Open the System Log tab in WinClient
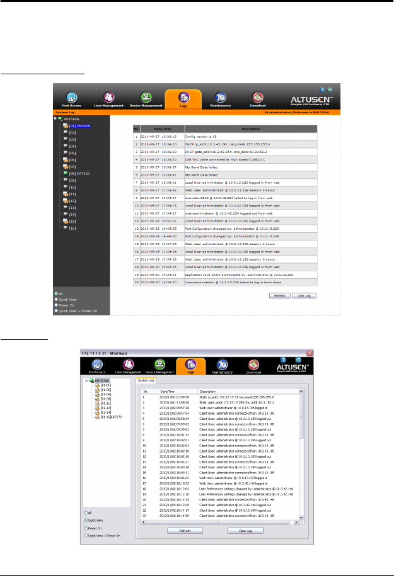This screenshot has height=576, width=394. tap(146, 381)
